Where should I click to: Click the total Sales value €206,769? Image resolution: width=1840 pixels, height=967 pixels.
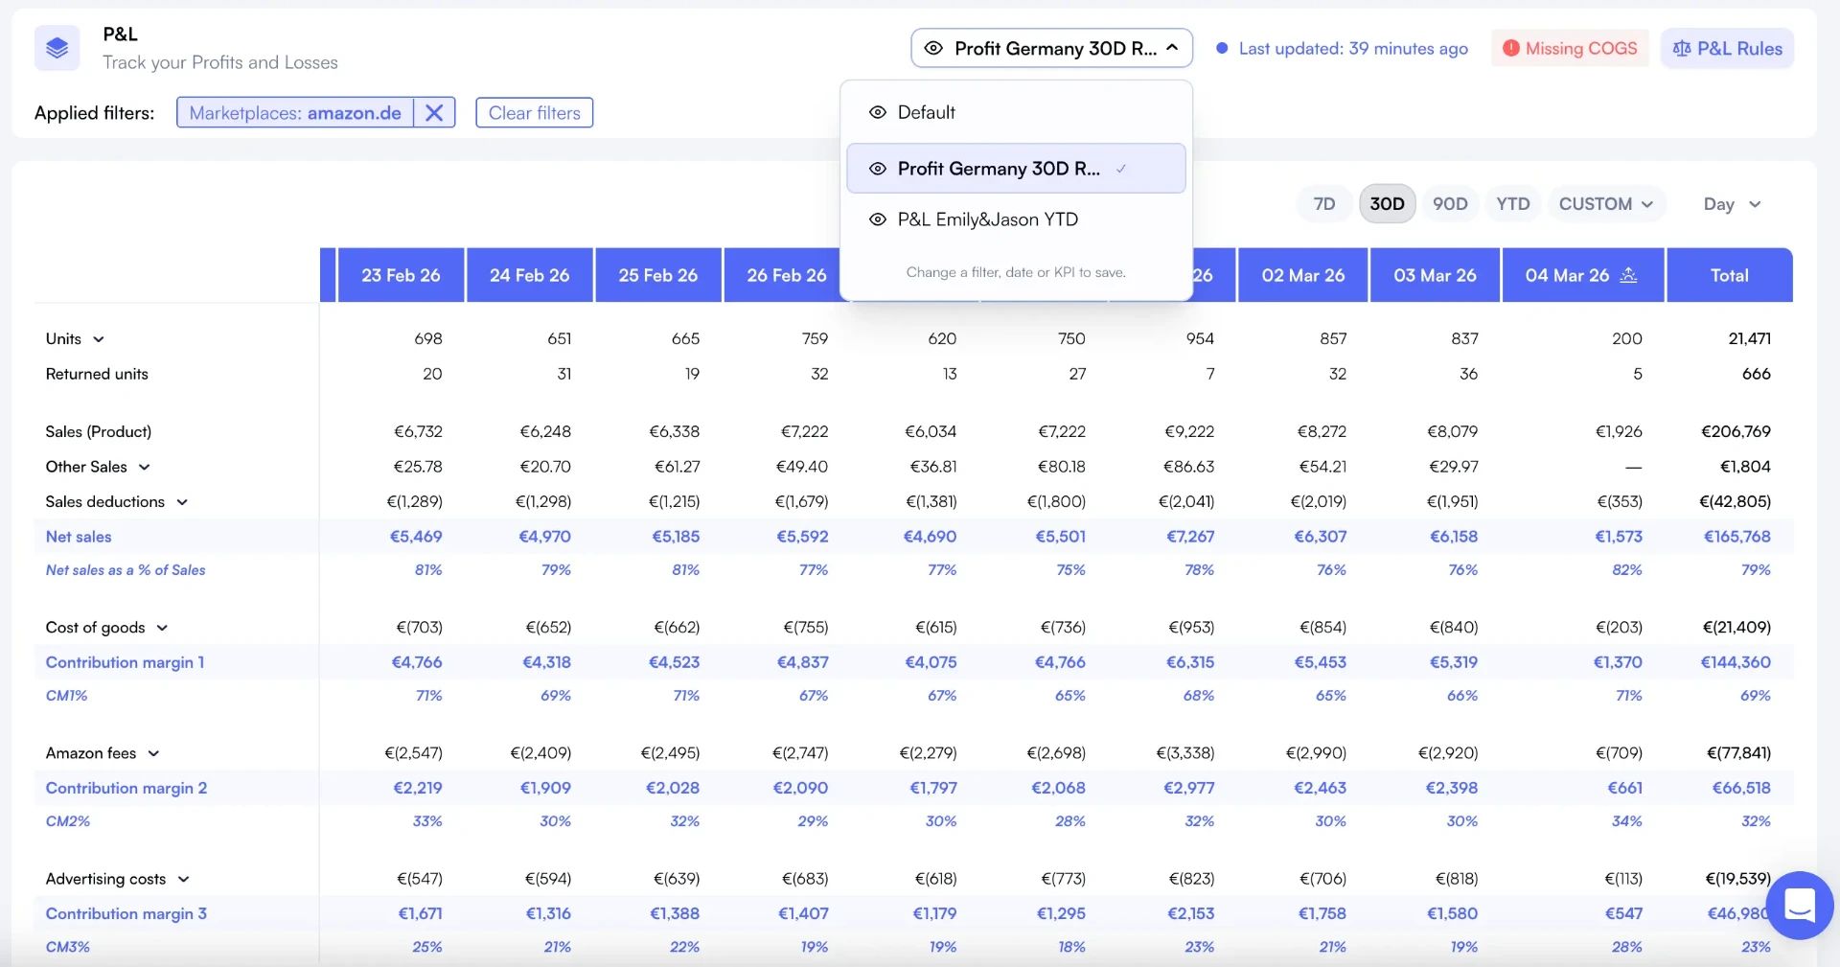pyautogui.click(x=1736, y=431)
